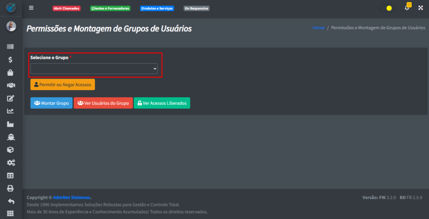429x219 pixels.
Task: Click the printer icon in the sidebar
Action: 10,188
